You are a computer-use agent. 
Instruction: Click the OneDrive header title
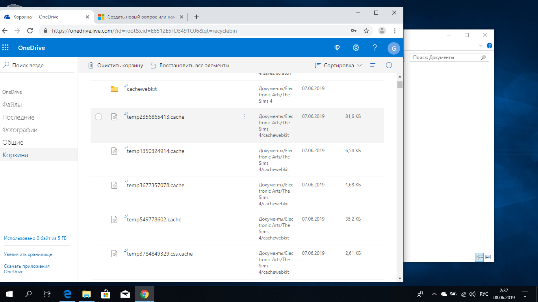click(32, 48)
